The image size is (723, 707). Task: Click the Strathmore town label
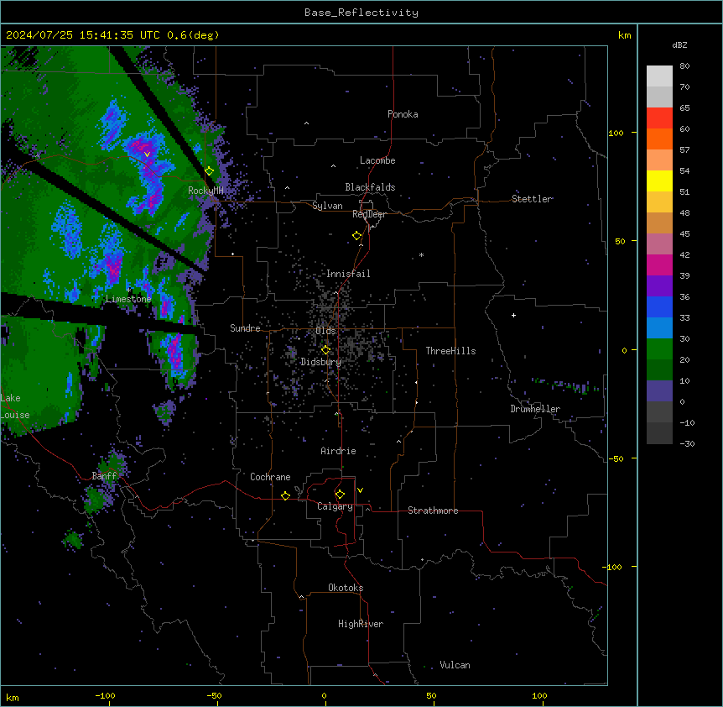pos(433,511)
